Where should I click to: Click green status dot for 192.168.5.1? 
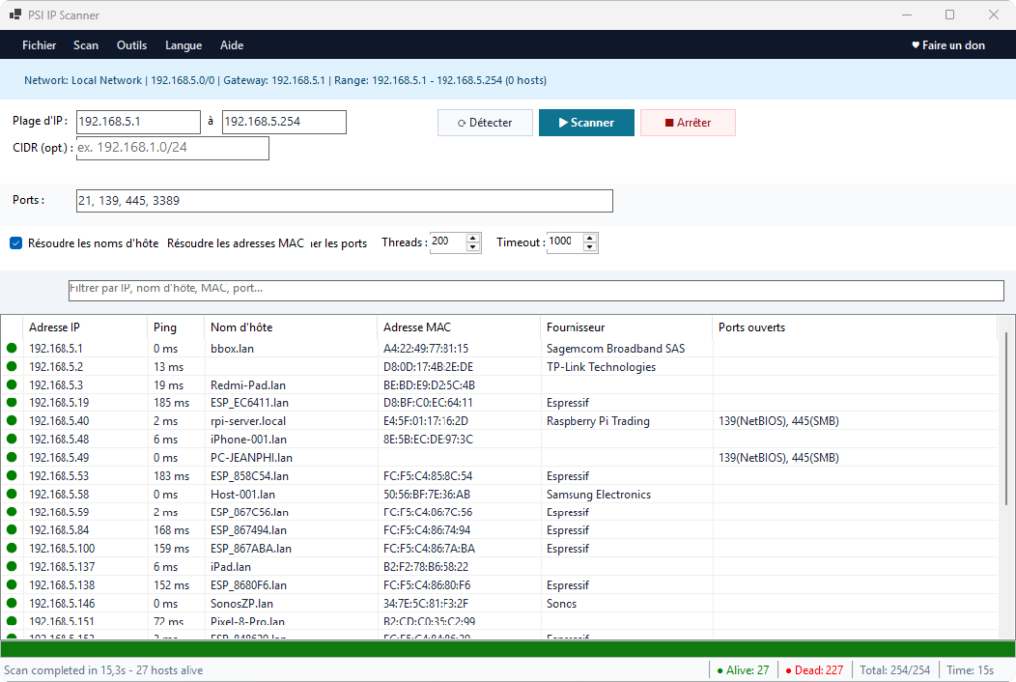(x=12, y=348)
